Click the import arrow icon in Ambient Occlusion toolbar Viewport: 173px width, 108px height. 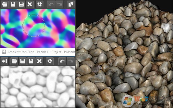point(5,61)
